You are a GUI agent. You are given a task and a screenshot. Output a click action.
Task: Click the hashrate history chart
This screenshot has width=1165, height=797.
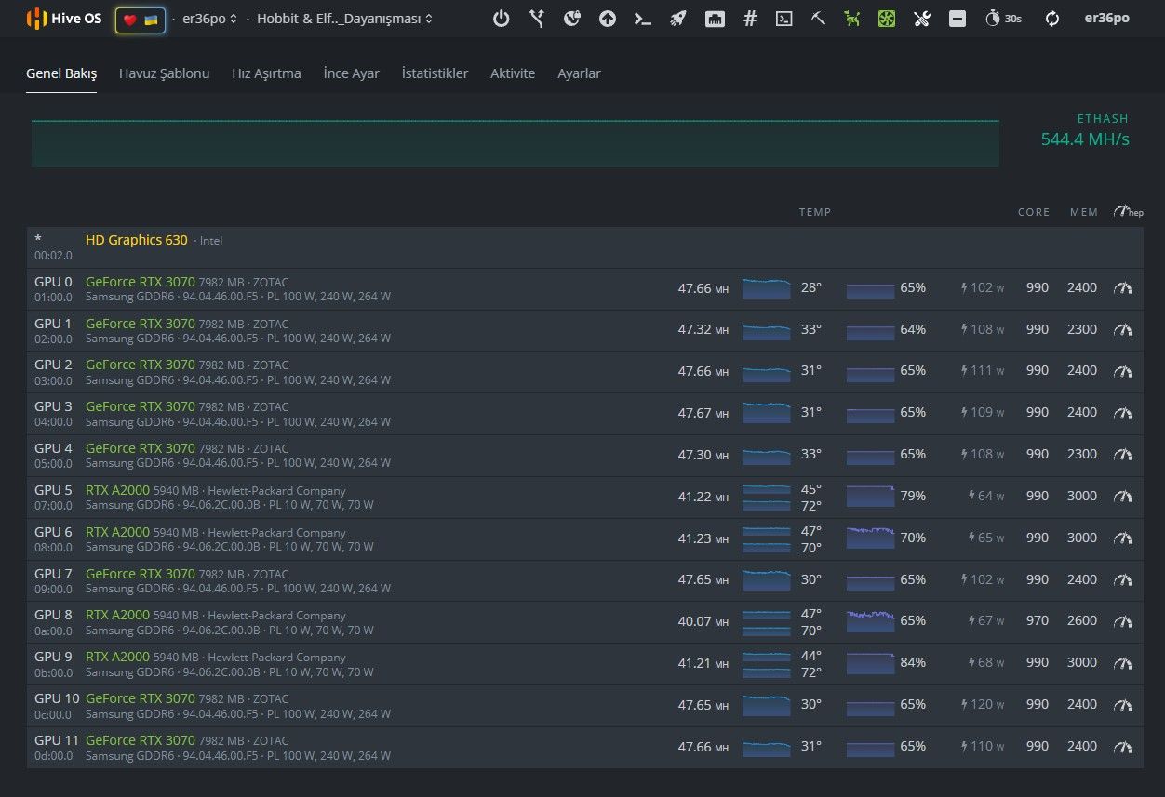[516, 143]
